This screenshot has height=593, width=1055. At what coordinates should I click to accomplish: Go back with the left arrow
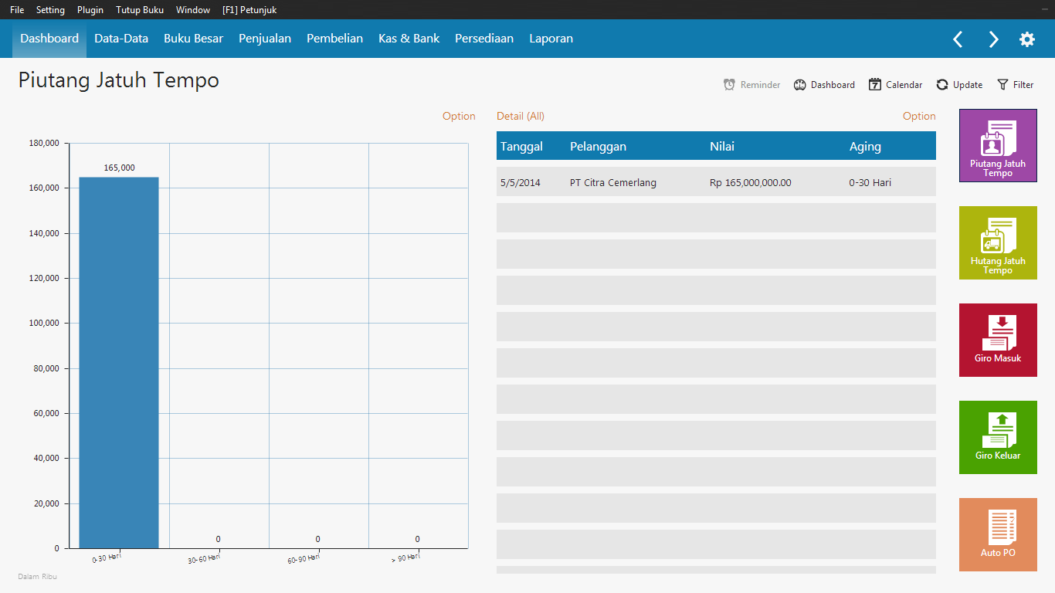click(958, 39)
